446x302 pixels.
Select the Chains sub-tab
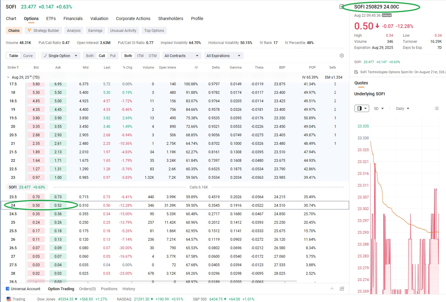pos(14,31)
